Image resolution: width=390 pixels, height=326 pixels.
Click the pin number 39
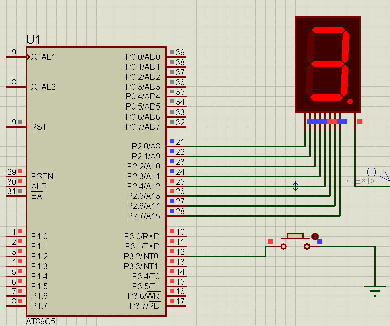tap(180, 52)
